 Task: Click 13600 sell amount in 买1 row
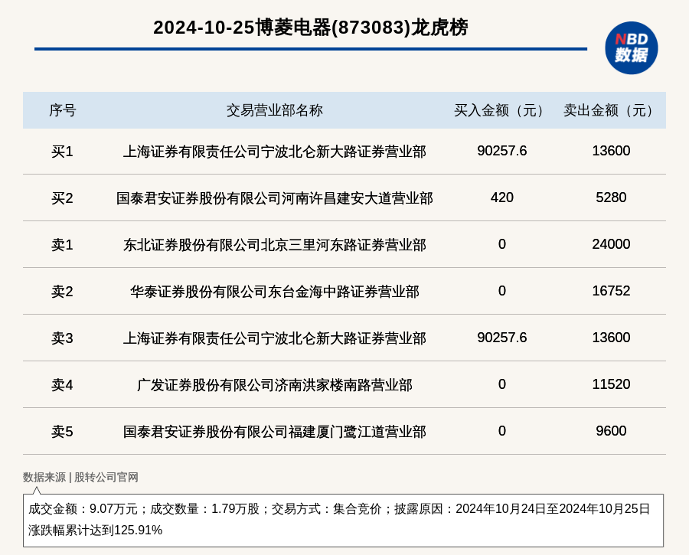pyautogui.click(x=611, y=151)
